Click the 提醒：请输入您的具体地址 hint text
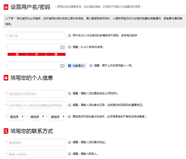The height and width of the screenshot is (159, 186). [x=89, y=142]
